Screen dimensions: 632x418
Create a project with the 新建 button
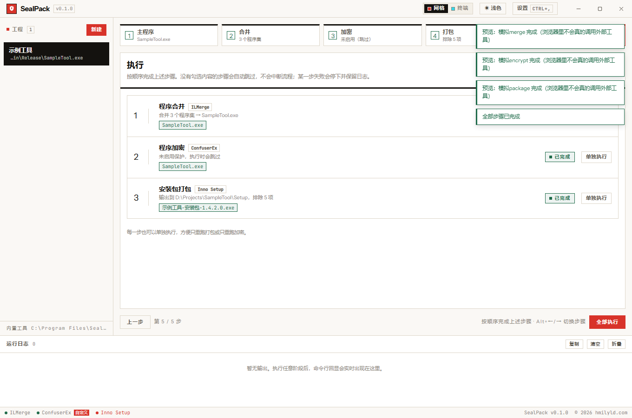point(96,30)
